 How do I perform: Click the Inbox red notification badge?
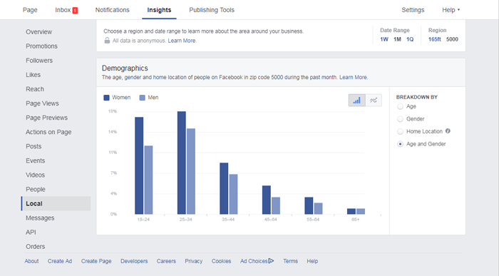click(75, 11)
